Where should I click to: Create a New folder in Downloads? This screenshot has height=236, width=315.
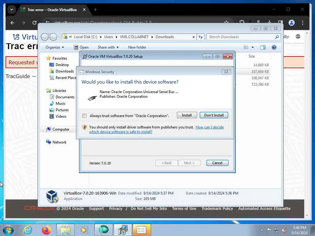click(x=137, y=47)
